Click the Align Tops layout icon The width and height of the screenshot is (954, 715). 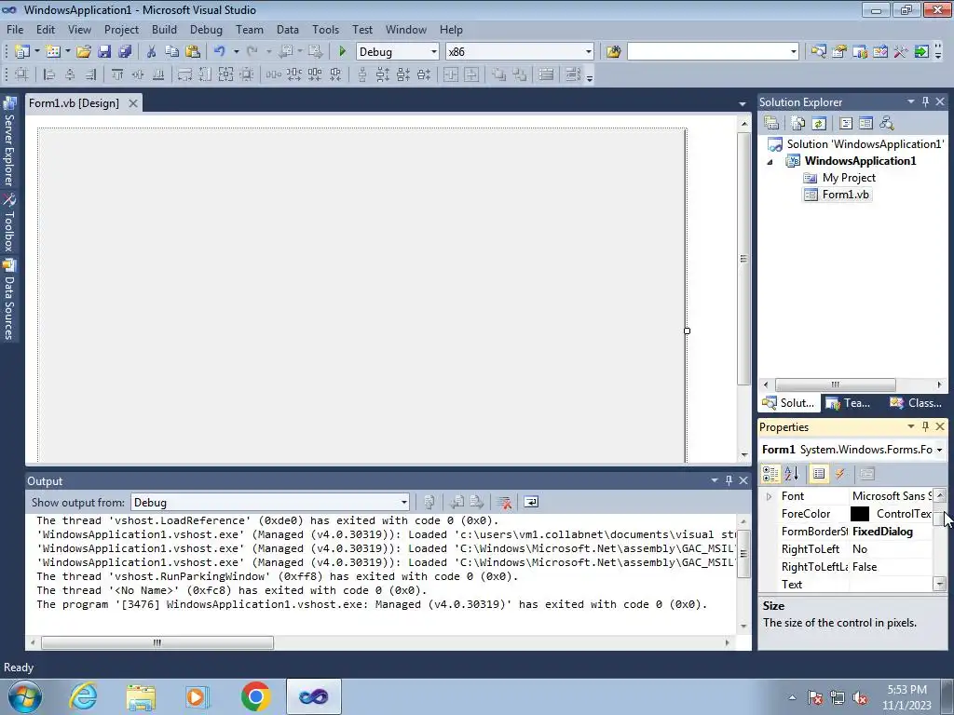[x=117, y=74]
